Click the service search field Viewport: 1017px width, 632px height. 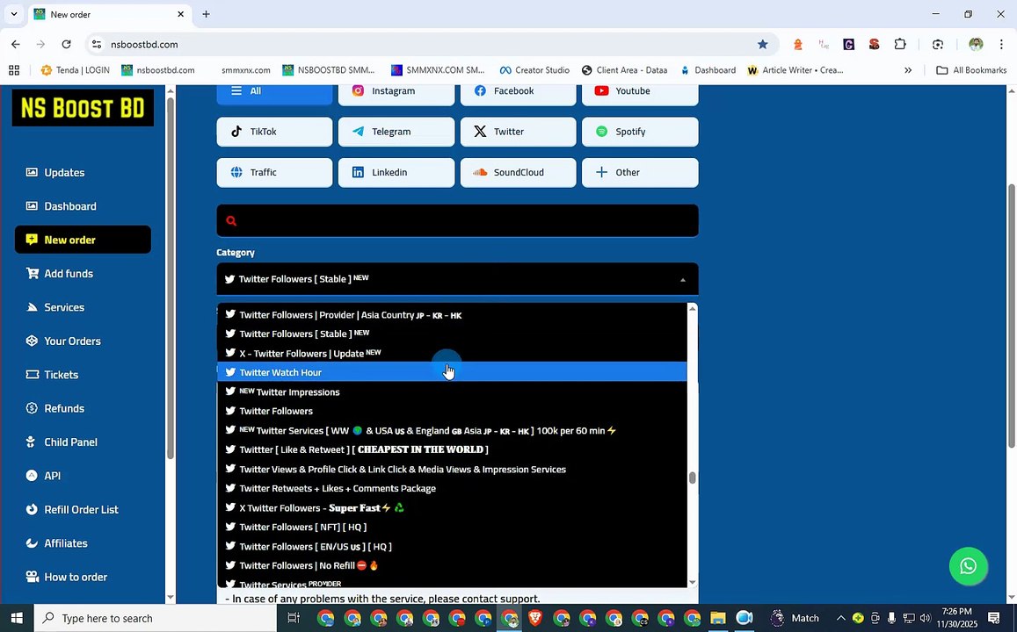(x=457, y=221)
